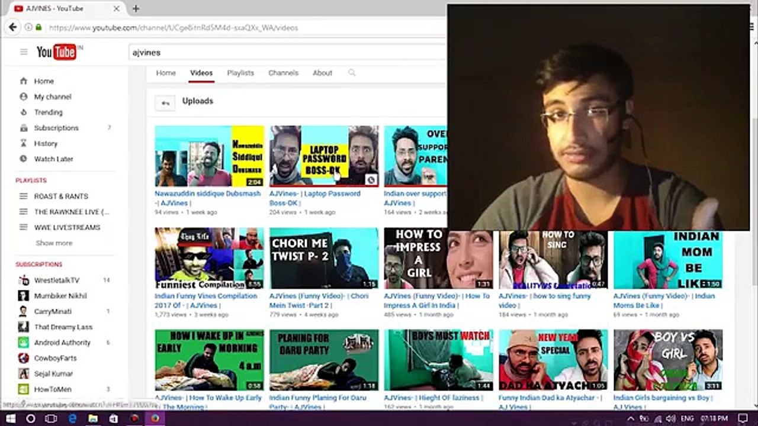The height and width of the screenshot is (426, 758).
Task: Click the 'Indian Funny Vines Compilation 2017' title
Action: coord(206,301)
